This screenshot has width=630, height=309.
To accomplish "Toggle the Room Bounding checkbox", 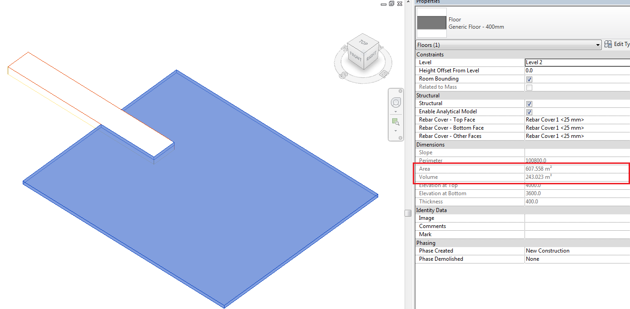I will coord(529,79).
